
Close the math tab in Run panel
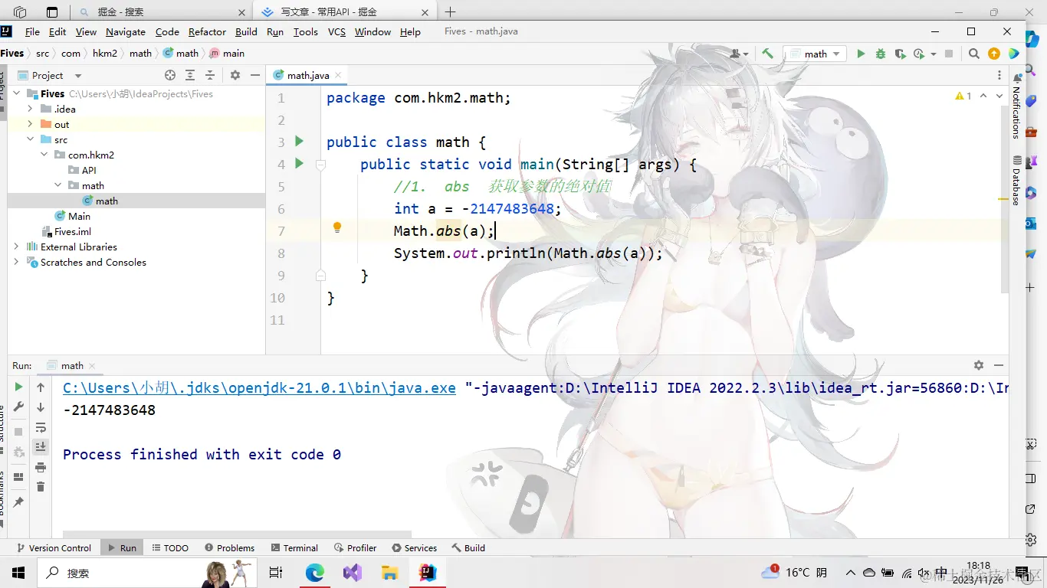91,366
